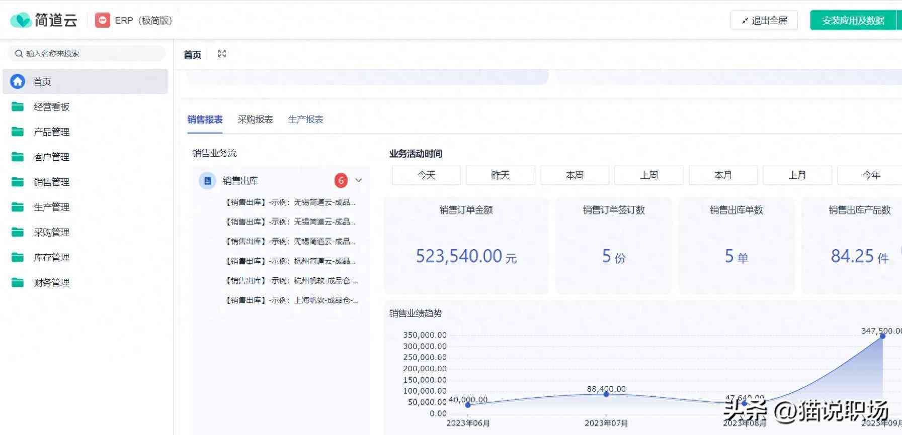Click the 简道云 logo

click(x=43, y=20)
